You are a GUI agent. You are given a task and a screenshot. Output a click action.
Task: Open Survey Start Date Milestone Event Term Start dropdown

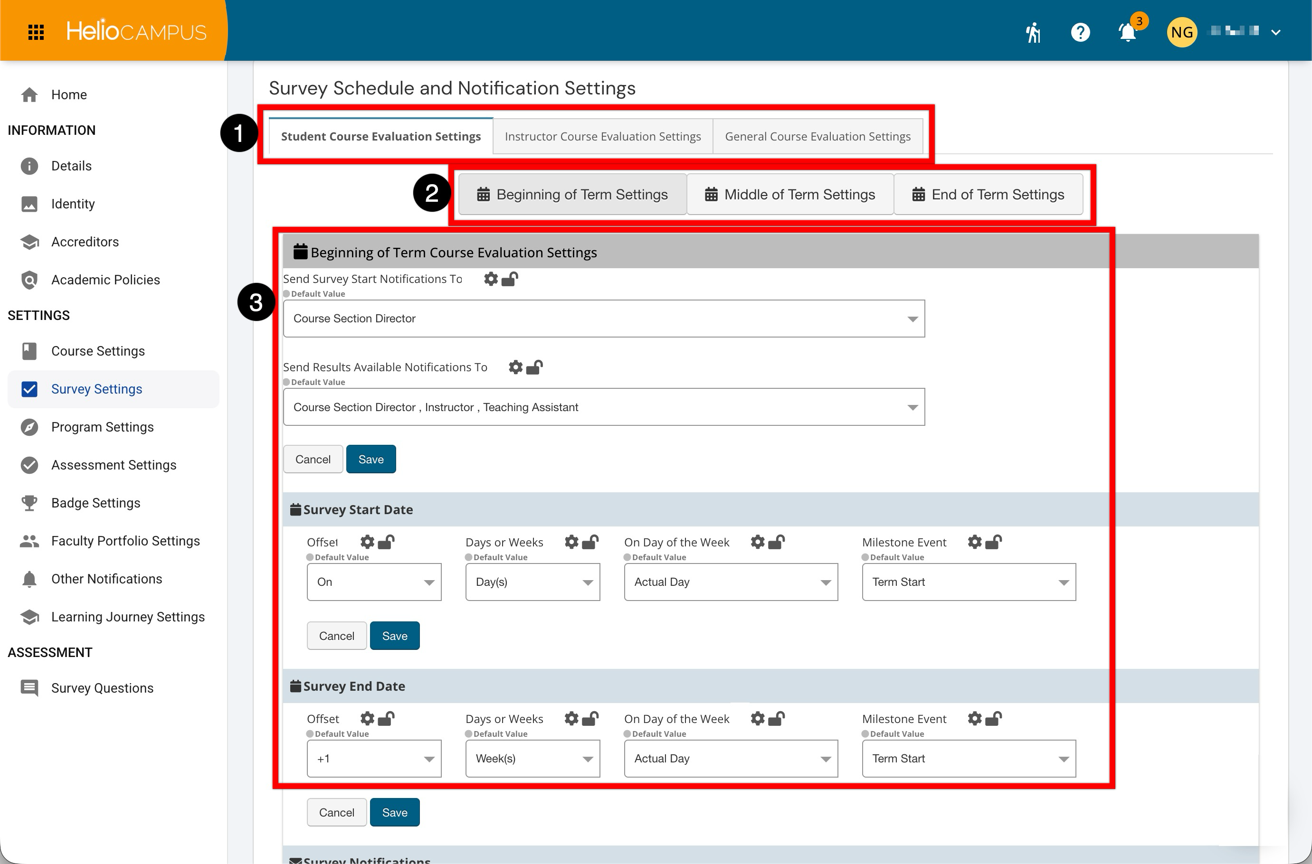[969, 582]
